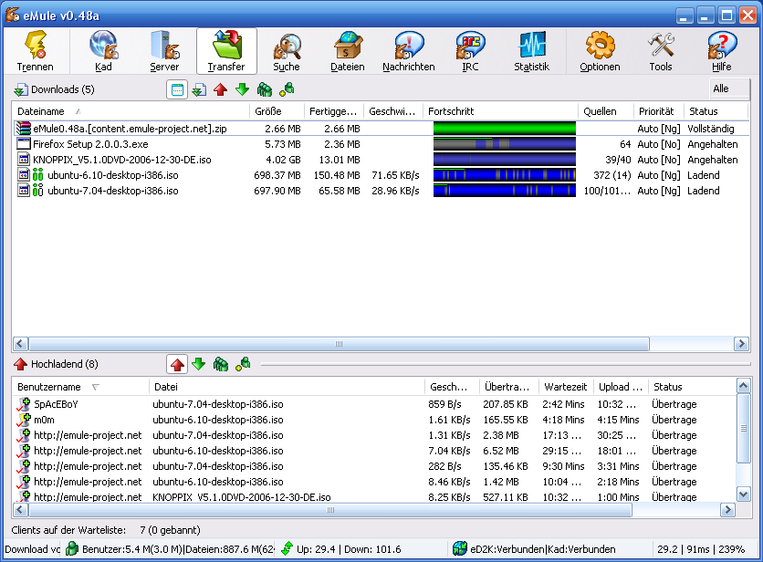Open the Server list view
Viewport: 763px width, 562px height.
[x=164, y=51]
